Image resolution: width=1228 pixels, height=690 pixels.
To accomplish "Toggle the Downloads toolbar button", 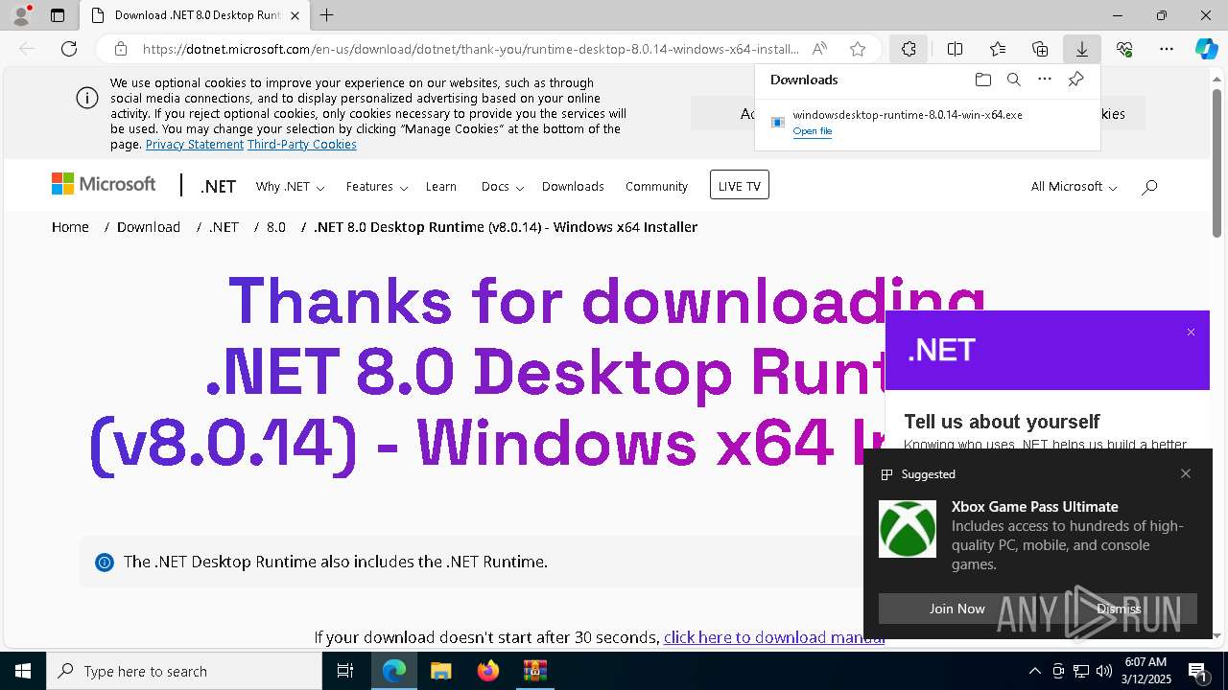I will [x=1082, y=49].
